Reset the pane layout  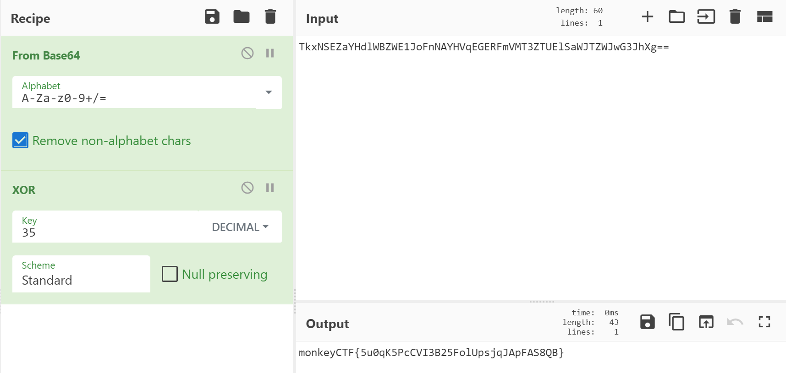[764, 17]
